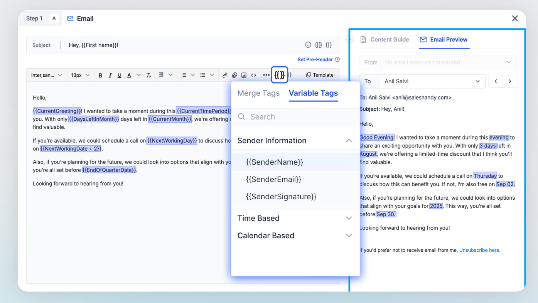Click the clear formatting icon
This screenshot has height=303, width=538.
click(148, 75)
